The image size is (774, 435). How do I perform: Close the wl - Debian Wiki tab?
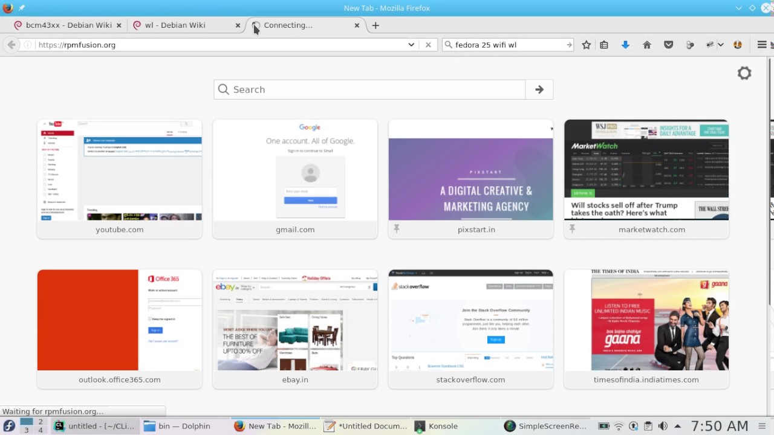(x=238, y=25)
